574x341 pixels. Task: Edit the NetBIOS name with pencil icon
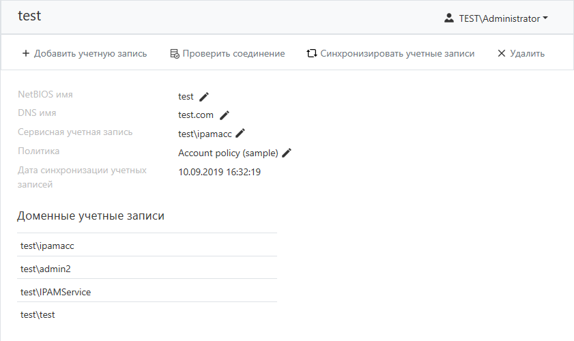(204, 97)
